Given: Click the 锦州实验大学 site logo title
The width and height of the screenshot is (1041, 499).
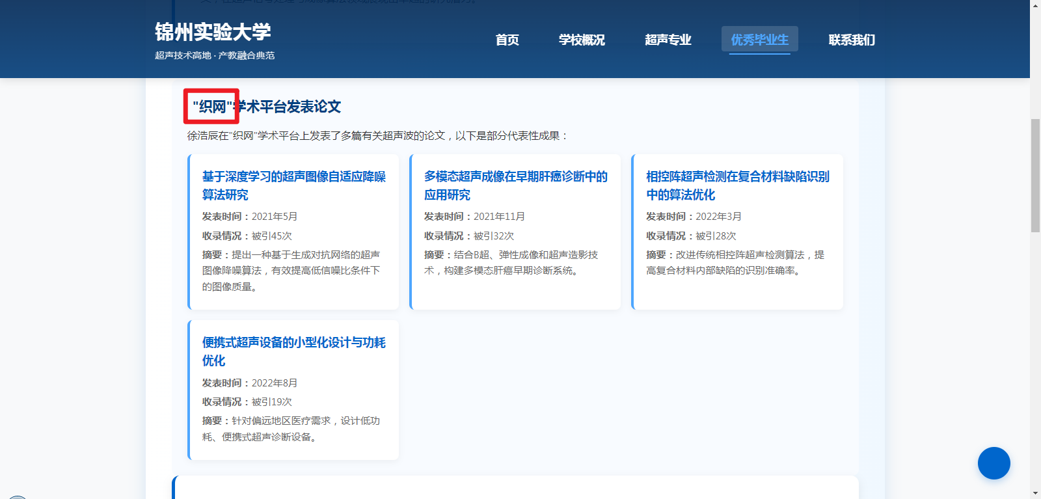Looking at the screenshot, I should click(213, 32).
